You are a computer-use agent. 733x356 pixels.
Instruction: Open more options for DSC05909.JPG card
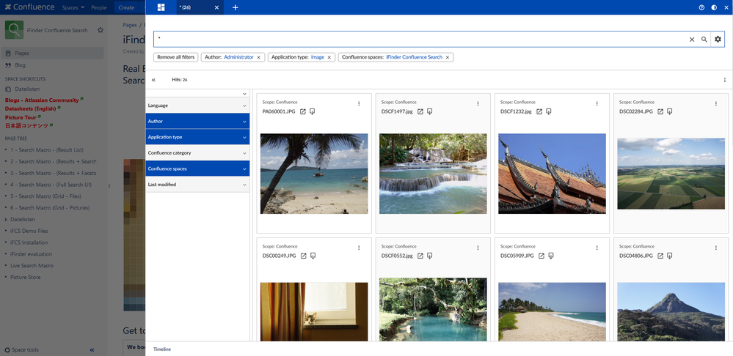(x=597, y=248)
